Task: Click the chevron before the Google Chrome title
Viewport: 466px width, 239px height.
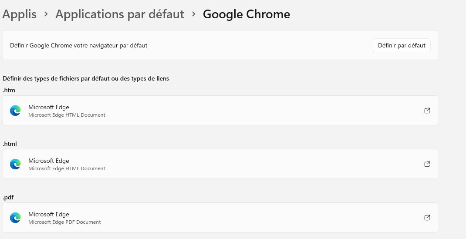Action: tap(194, 14)
